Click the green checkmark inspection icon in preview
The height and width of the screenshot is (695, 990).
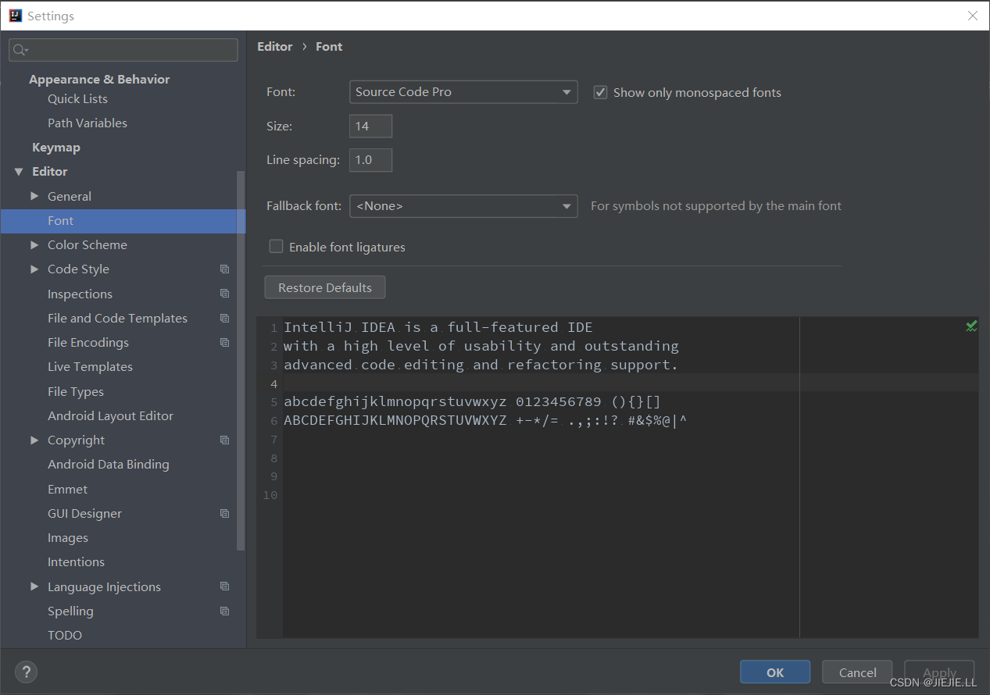(971, 326)
